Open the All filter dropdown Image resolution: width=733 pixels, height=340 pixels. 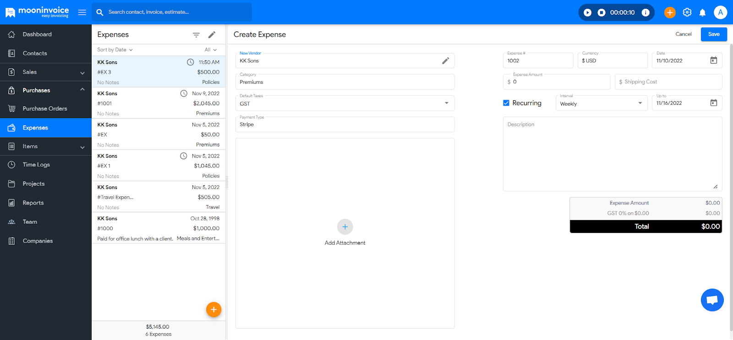(x=211, y=50)
